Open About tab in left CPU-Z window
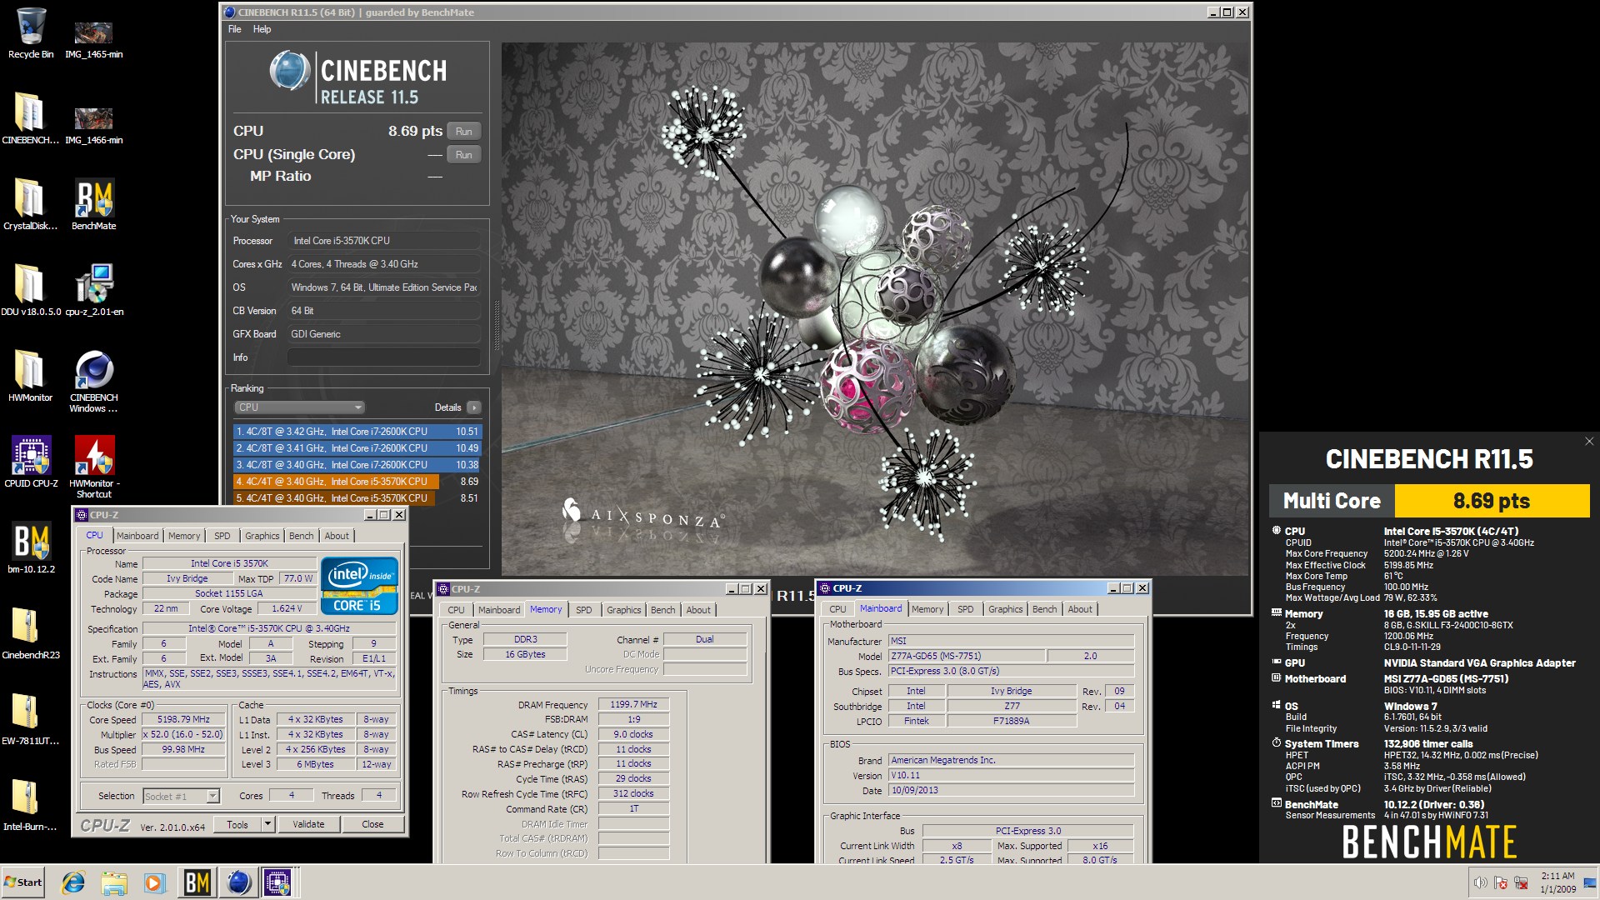Screen dimensions: 1600x900 337,536
